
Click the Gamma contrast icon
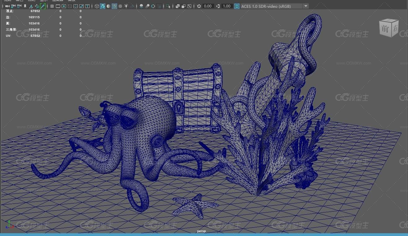pos(218,6)
